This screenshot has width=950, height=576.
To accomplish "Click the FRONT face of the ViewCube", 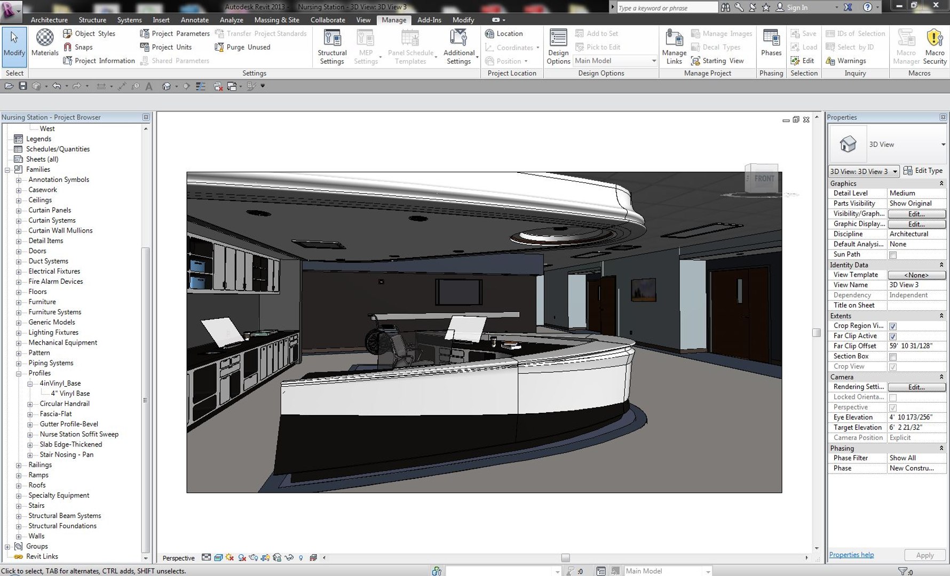I will (x=763, y=179).
